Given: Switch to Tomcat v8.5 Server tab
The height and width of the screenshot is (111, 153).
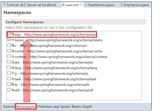Looking at the screenshot, I should 31,5.
